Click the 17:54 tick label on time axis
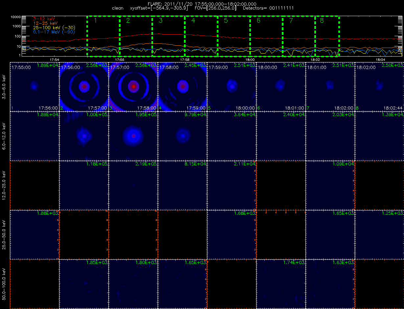Image resolution: width=404 pixels, height=309 pixels. 54,59
